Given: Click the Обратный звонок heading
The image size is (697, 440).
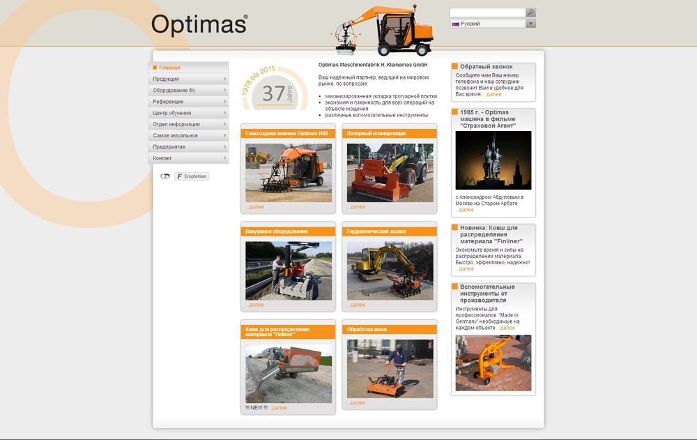Looking at the screenshot, I should click(x=487, y=66).
